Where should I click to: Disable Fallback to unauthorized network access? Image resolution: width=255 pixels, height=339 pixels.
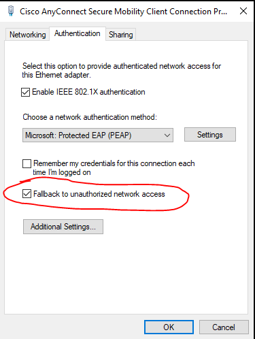[27, 194]
